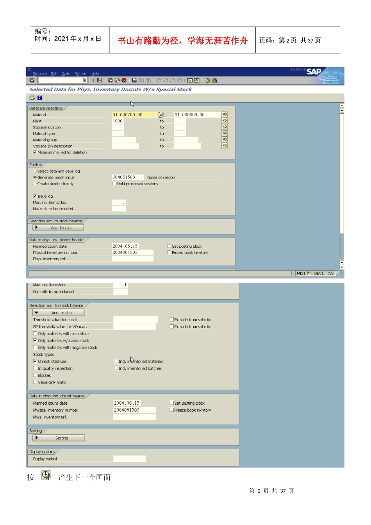Open the Edit menu

pos(54,73)
